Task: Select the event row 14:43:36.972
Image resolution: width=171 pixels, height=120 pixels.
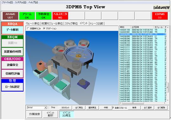Action: point(142,91)
